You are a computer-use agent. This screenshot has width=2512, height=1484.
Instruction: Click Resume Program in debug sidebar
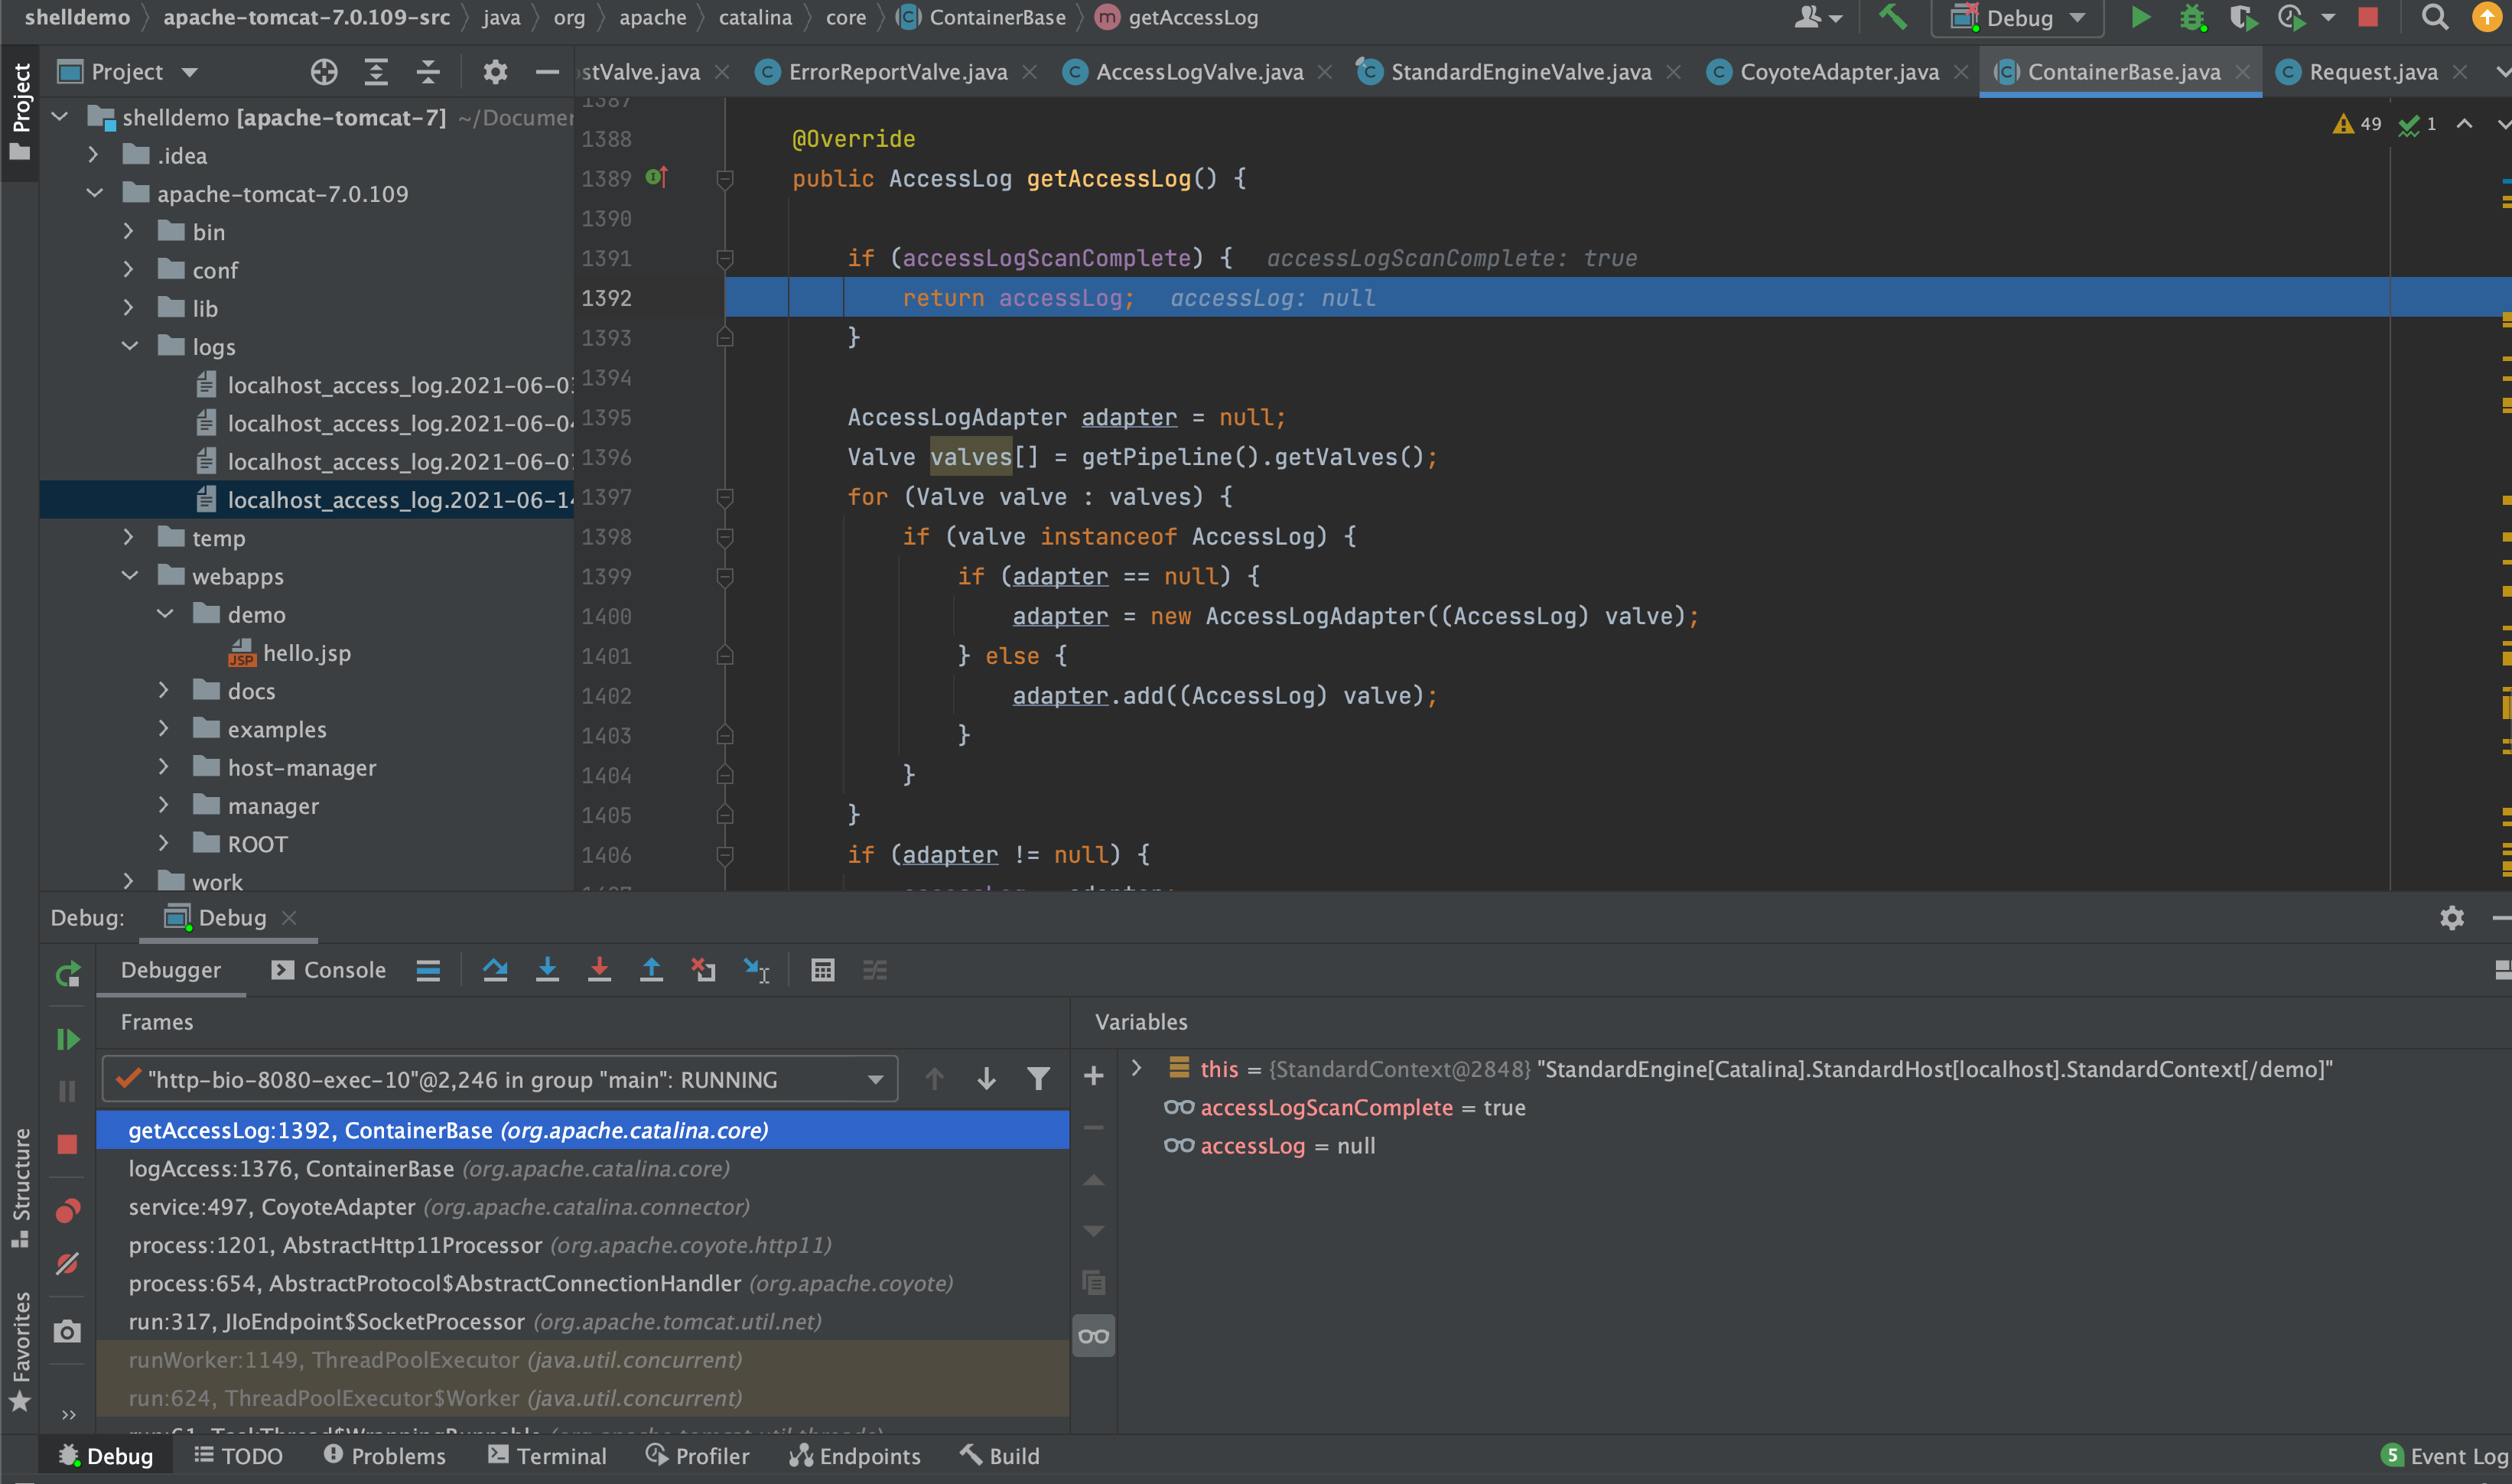click(x=67, y=1039)
